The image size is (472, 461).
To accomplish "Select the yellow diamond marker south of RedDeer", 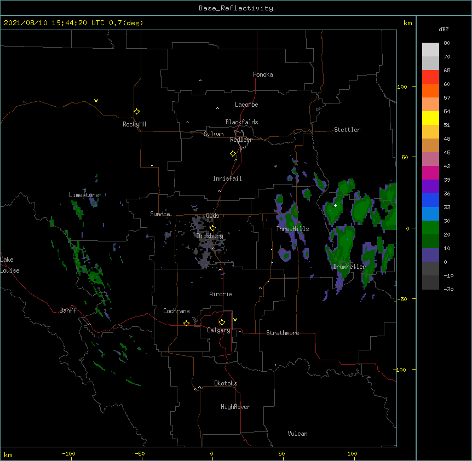I will (233, 153).
